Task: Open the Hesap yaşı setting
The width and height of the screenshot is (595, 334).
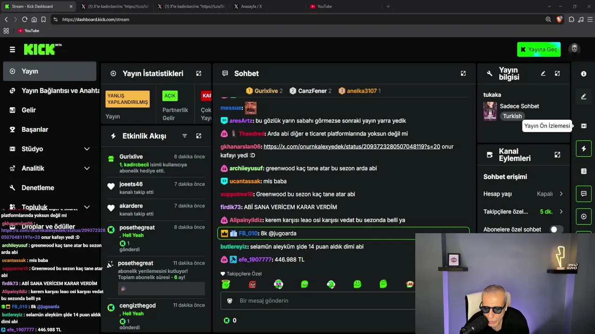Action: click(523, 194)
